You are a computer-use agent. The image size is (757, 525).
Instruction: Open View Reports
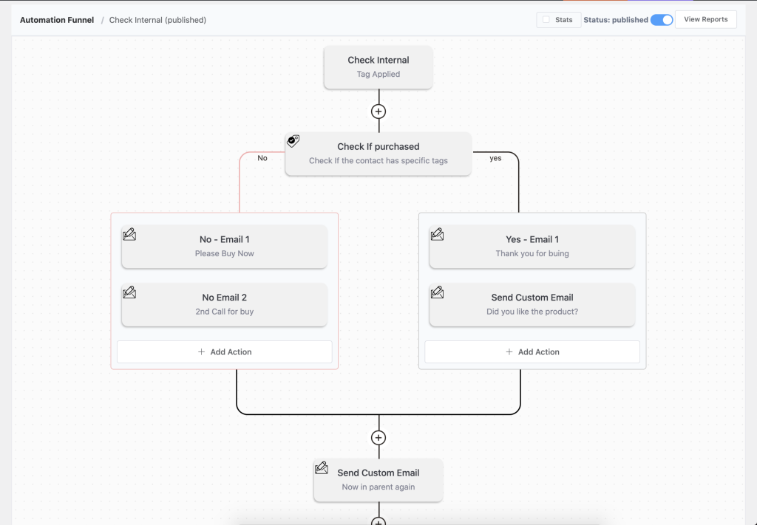tap(705, 19)
